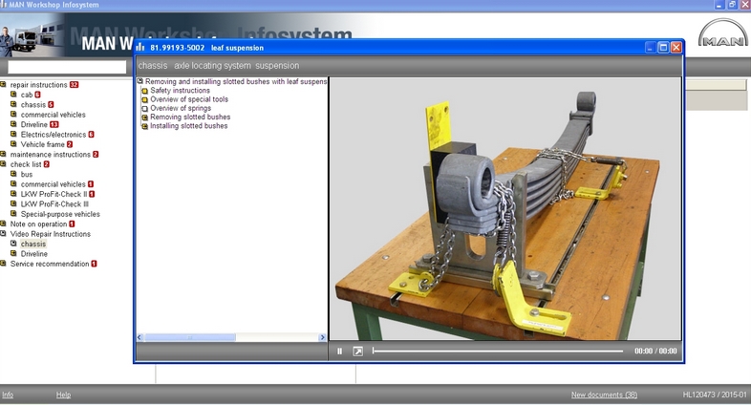Select repair instructions tree entry

[x=39, y=85]
